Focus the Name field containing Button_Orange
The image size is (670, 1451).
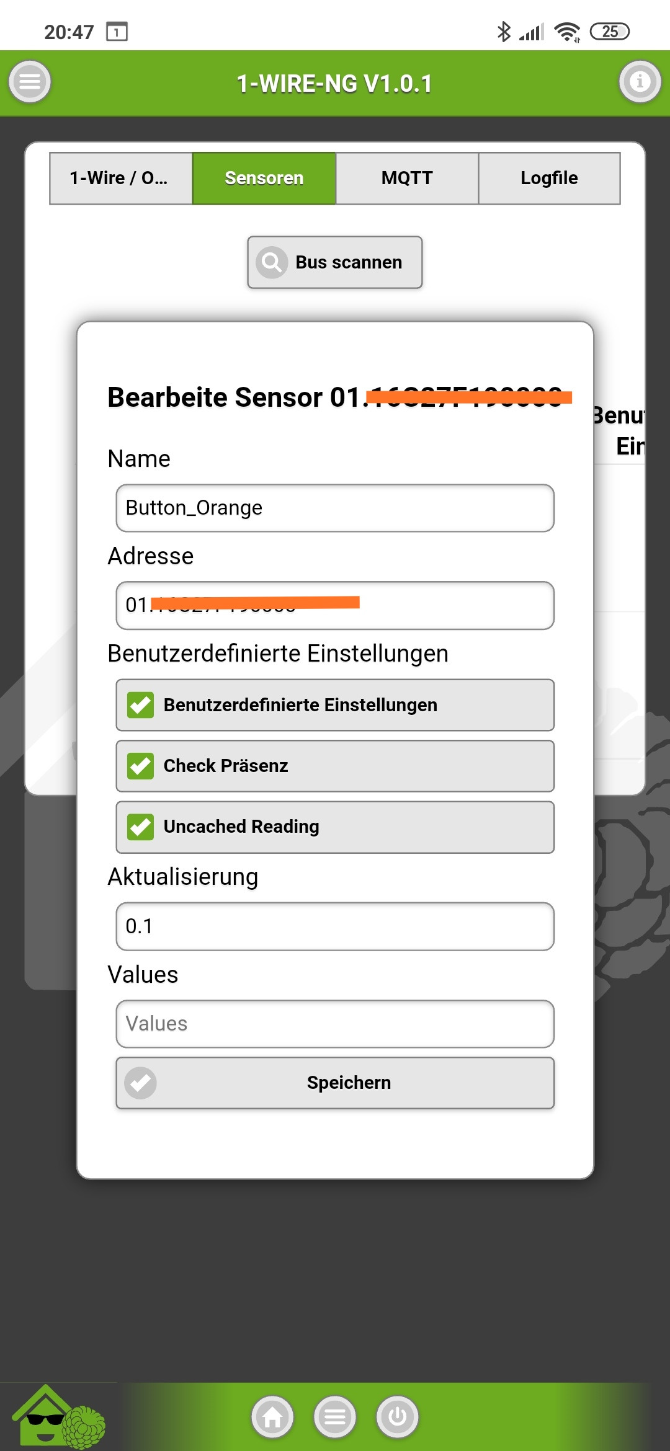(x=335, y=508)
